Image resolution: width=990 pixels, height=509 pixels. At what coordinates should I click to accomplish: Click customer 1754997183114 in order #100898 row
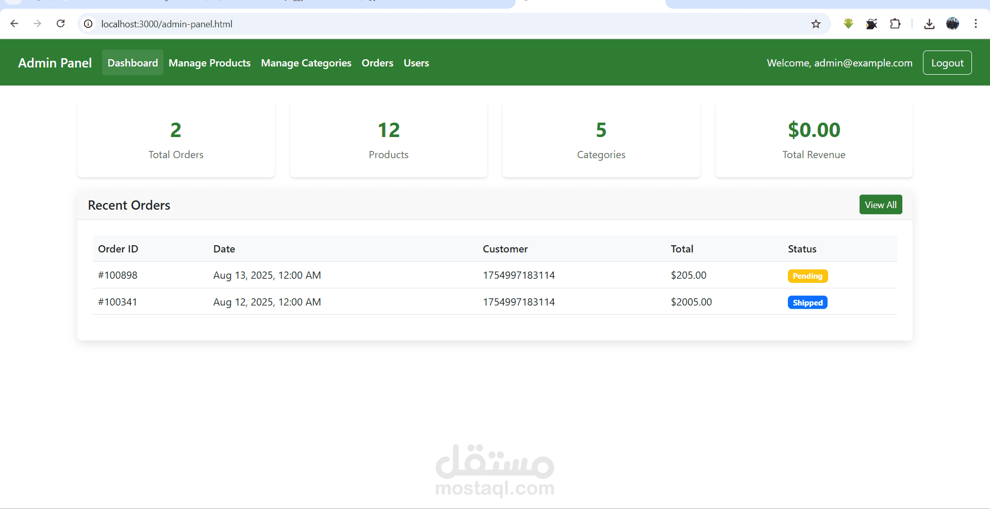tap(519, 275)
